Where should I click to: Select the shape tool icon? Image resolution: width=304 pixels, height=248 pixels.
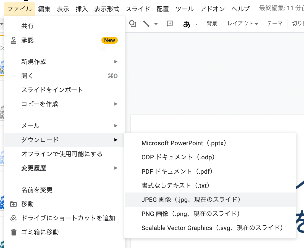133,24
